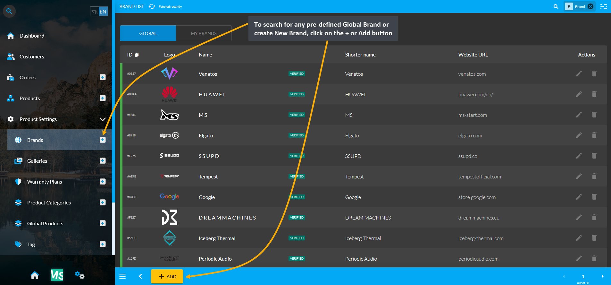
Task: Add global product plus icon
Action: tap(103, 223)
